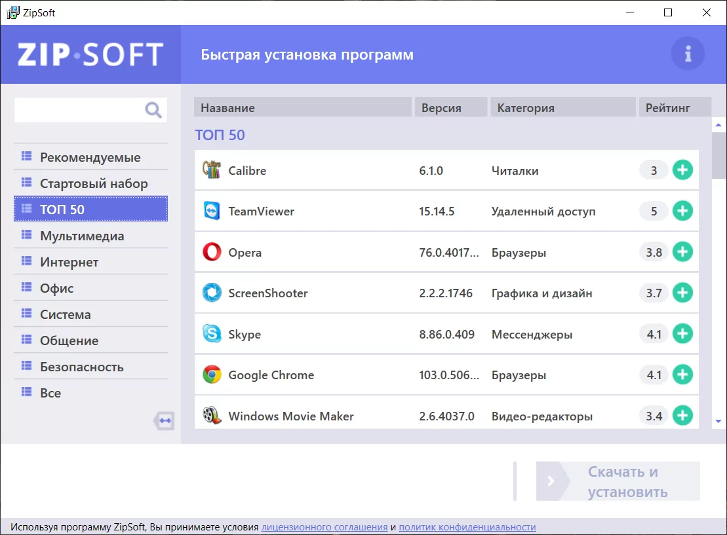The height and width of the screenshot is (535, 727).
Task: Click version 8.86.0.409 cell
Action: click(446, 334)
